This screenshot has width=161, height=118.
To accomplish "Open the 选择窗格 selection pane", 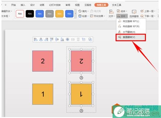I will tap(134, 14).
